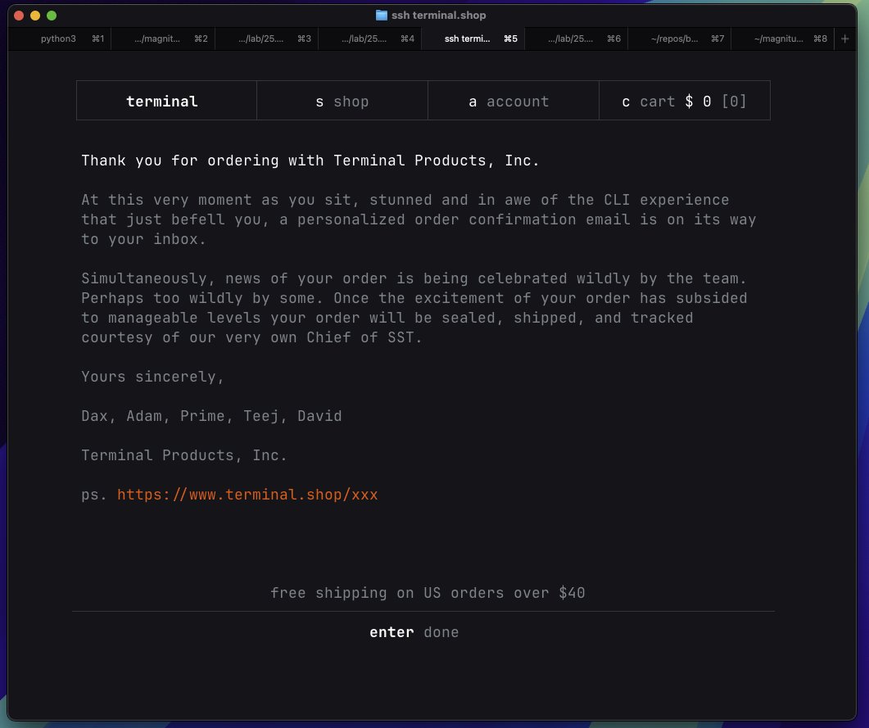Open the shop section
The height and width of the screenshot is (728, 869).
(342, 101)
